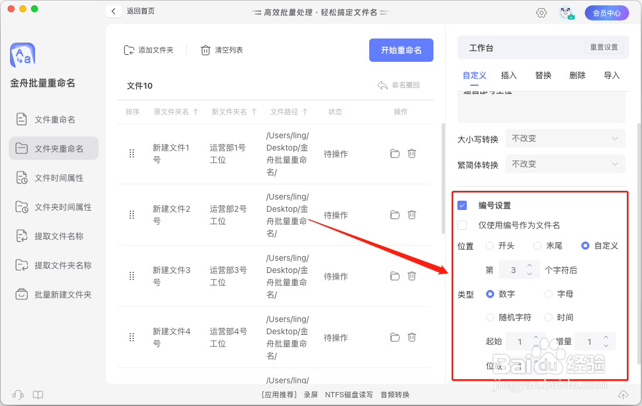Image resolution: width=642 pixels, height=406 pixels.
Task: Open folder location for 新建文件1号 row
Action: 395,153
